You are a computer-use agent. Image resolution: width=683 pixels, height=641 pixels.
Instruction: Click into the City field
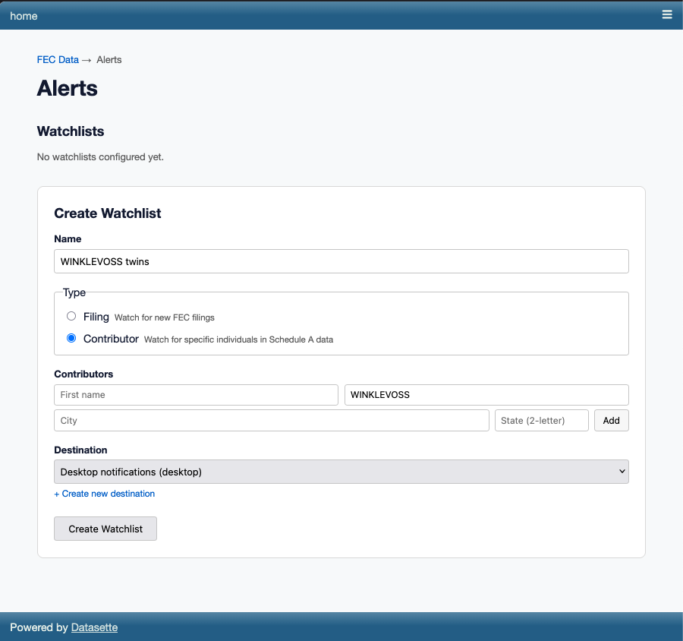[x=271, y=421]
